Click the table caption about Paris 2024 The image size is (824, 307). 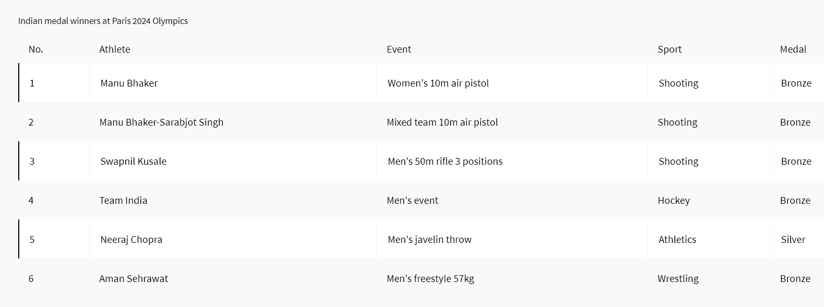click(x=103, y=21)
